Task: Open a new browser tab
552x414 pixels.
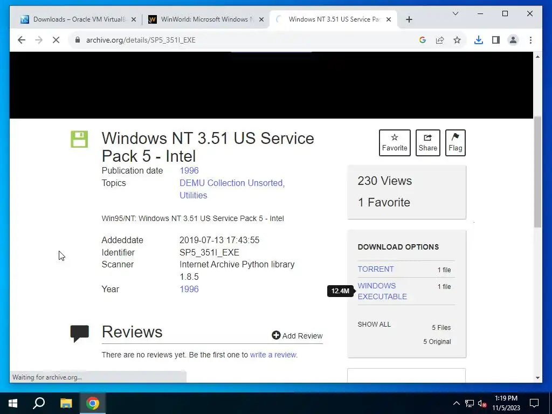Action: [409, 20]
